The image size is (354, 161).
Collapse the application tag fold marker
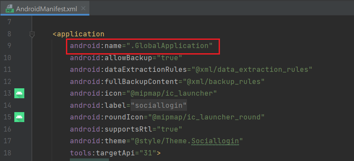[x=32, y=35]
